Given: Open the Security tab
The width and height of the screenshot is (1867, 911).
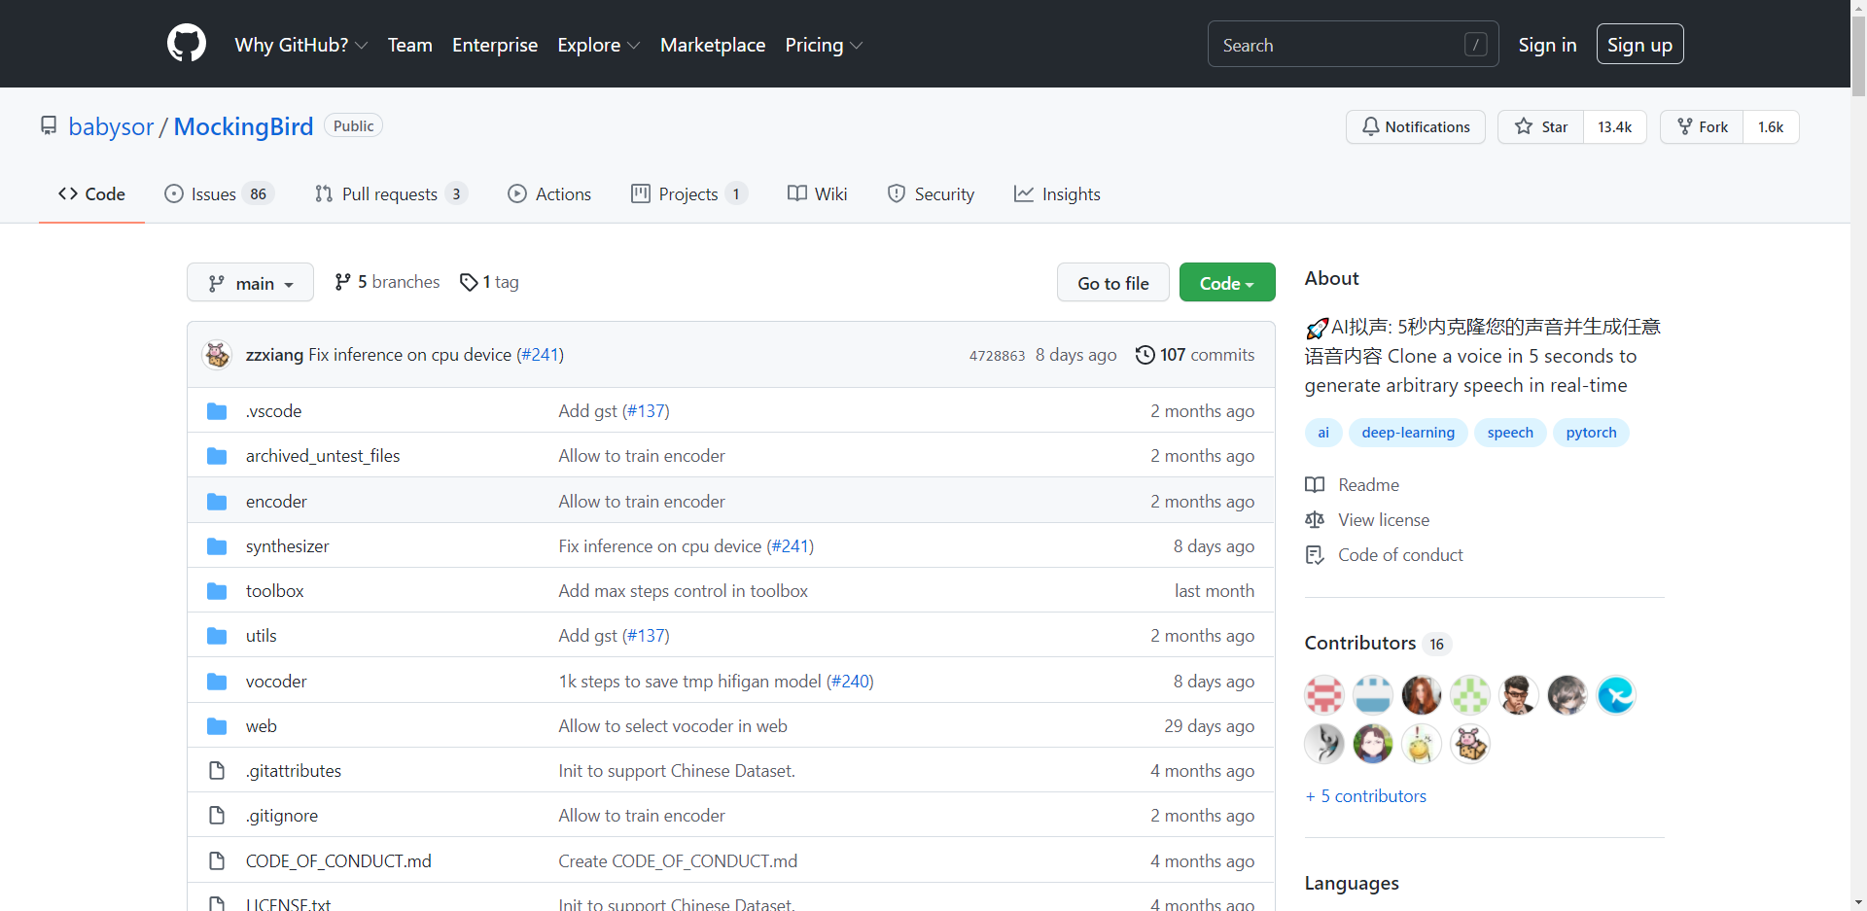Looking at the screenshot, I should pos(931,194).
